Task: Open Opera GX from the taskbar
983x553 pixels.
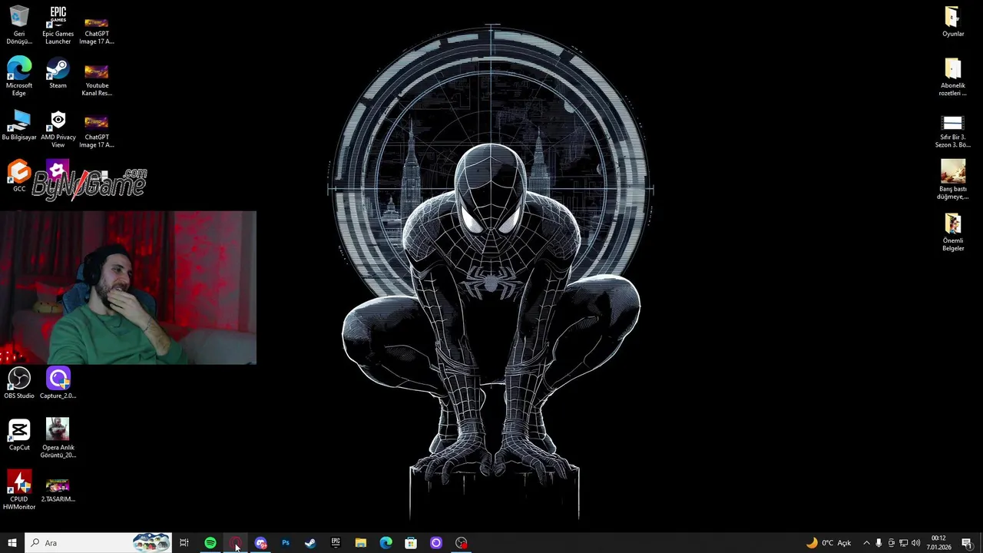Action: (235, 543)
